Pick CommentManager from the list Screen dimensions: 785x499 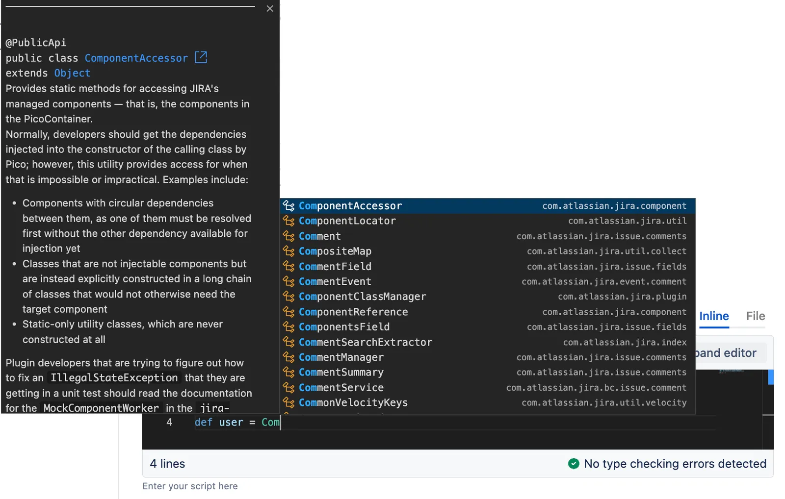point(488,357)
